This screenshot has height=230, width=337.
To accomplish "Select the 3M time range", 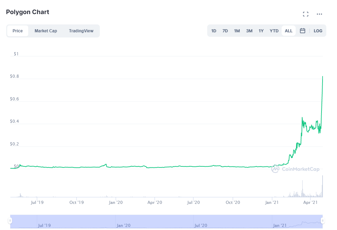I will [x=249, y=31].
